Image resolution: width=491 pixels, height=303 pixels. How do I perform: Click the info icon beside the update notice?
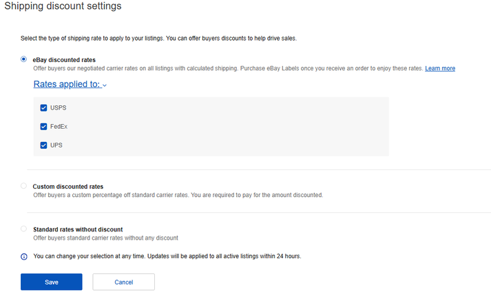[24, 256]
